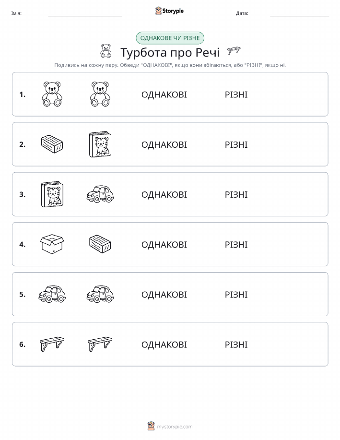Click the car image in row 3
340x440 pixels.
(x=100, y=194)
